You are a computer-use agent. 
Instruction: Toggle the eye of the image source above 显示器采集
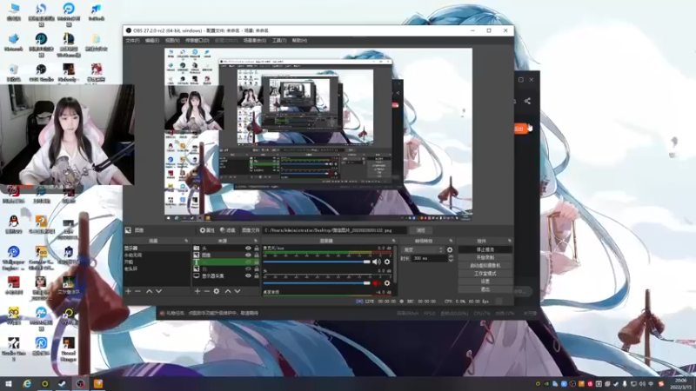[248, 268]
